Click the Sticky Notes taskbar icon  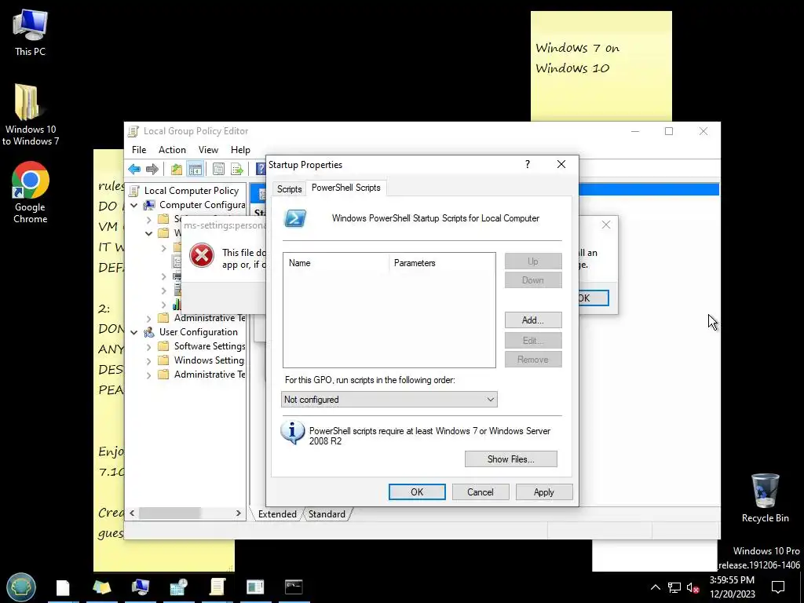101,587
